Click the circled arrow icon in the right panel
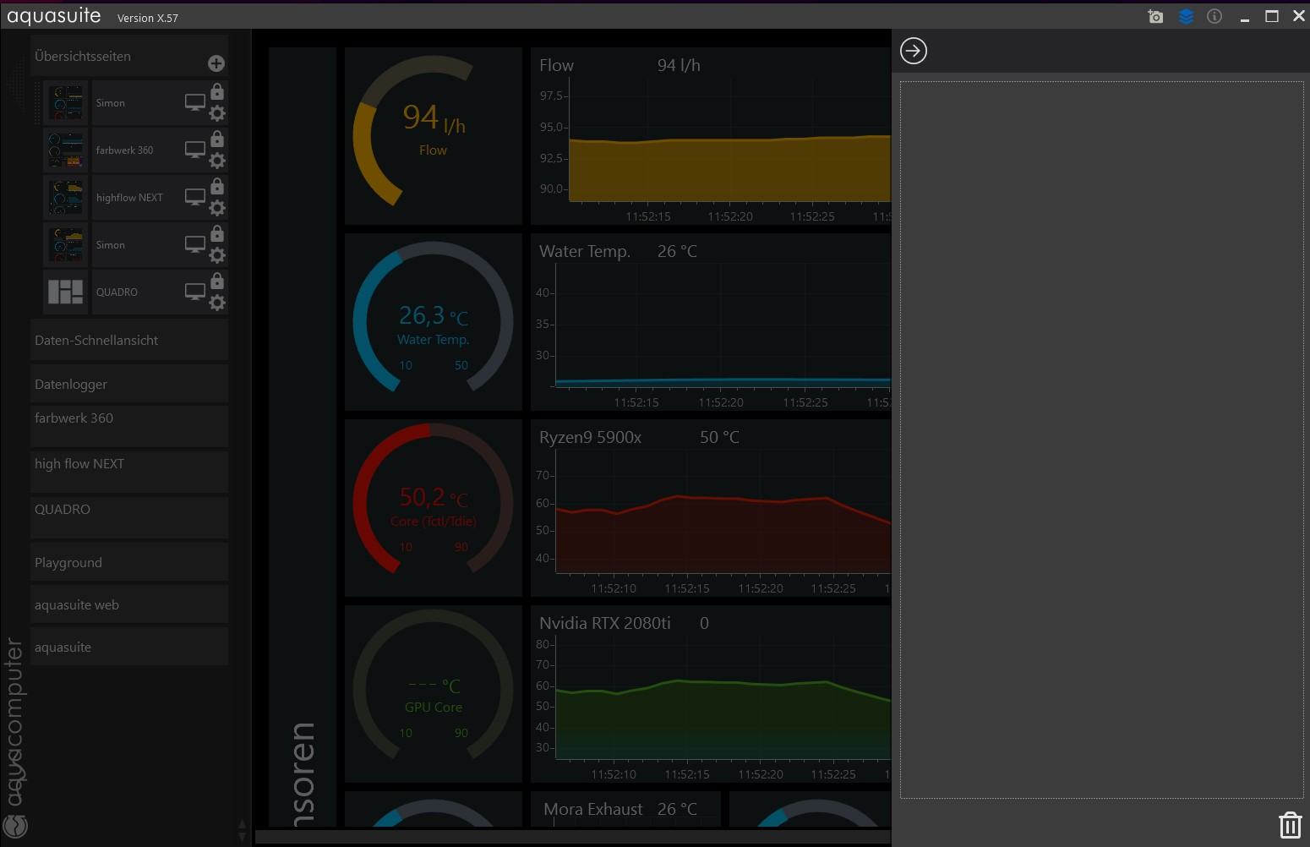 (914, 51)
